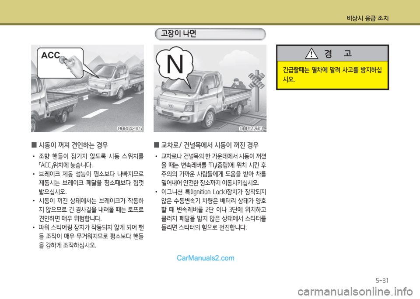Click the OHR042001 image code label
This screenshot has height=299, width=420.
point(251,129)
